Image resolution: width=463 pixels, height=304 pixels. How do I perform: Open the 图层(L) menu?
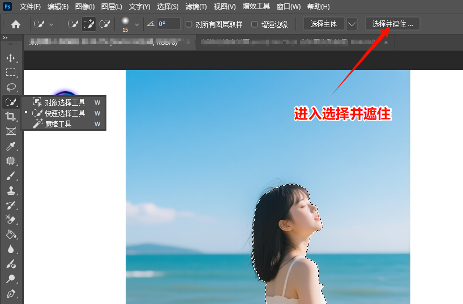[112, 6]
